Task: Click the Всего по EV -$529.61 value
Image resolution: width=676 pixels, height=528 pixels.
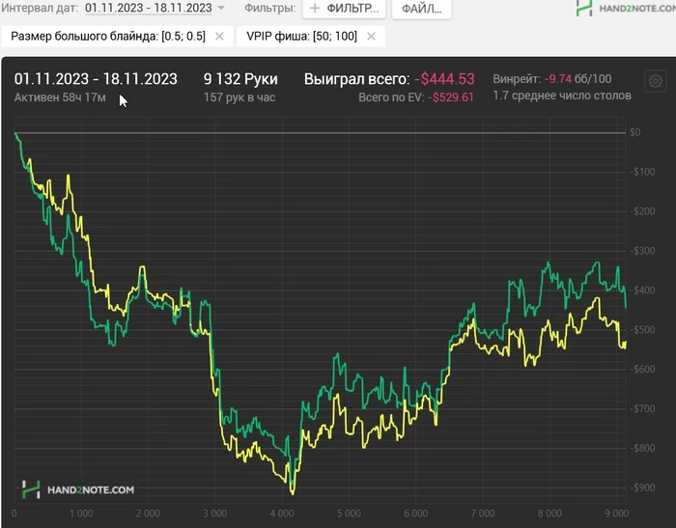Action: [451, 97]
